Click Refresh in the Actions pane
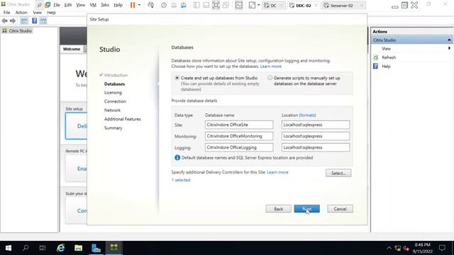 (389, 57)
